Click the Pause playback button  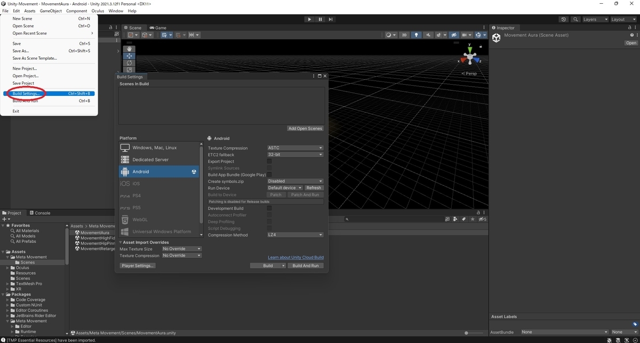[x=320, y=19]
